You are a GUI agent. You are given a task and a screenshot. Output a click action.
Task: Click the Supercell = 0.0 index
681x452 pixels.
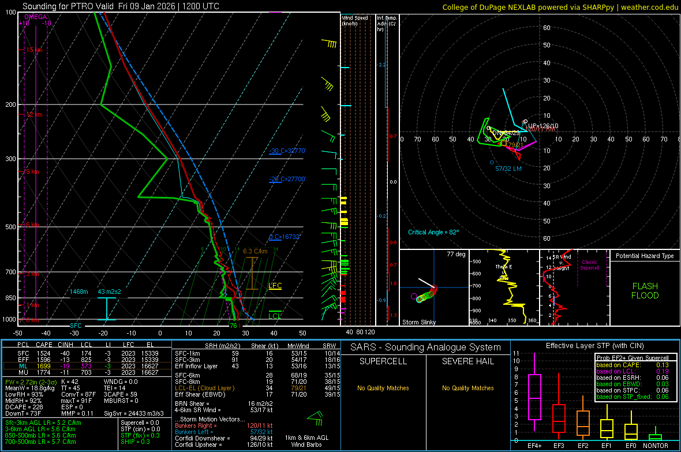coord(140,423)
